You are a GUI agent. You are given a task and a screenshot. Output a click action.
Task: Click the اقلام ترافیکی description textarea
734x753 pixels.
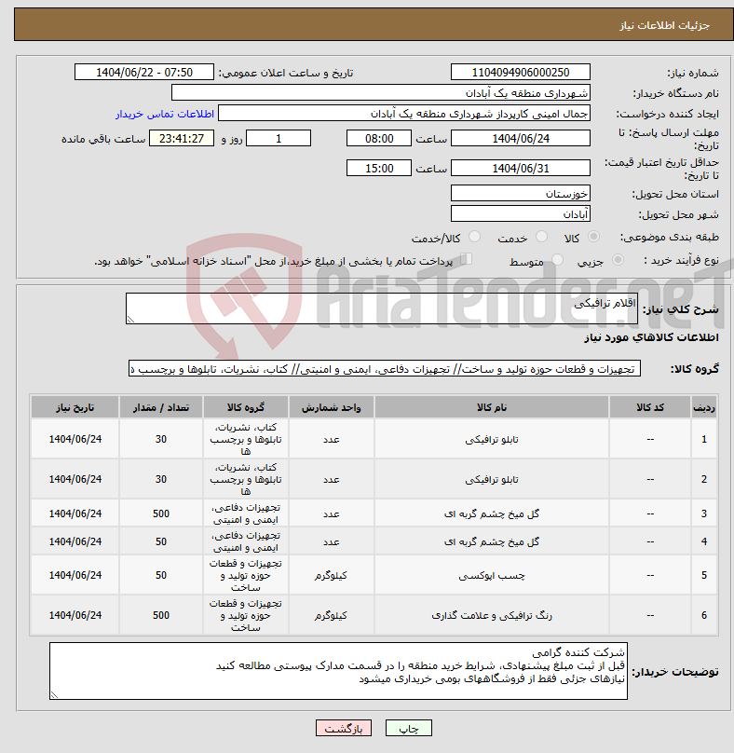coord(382,308)
